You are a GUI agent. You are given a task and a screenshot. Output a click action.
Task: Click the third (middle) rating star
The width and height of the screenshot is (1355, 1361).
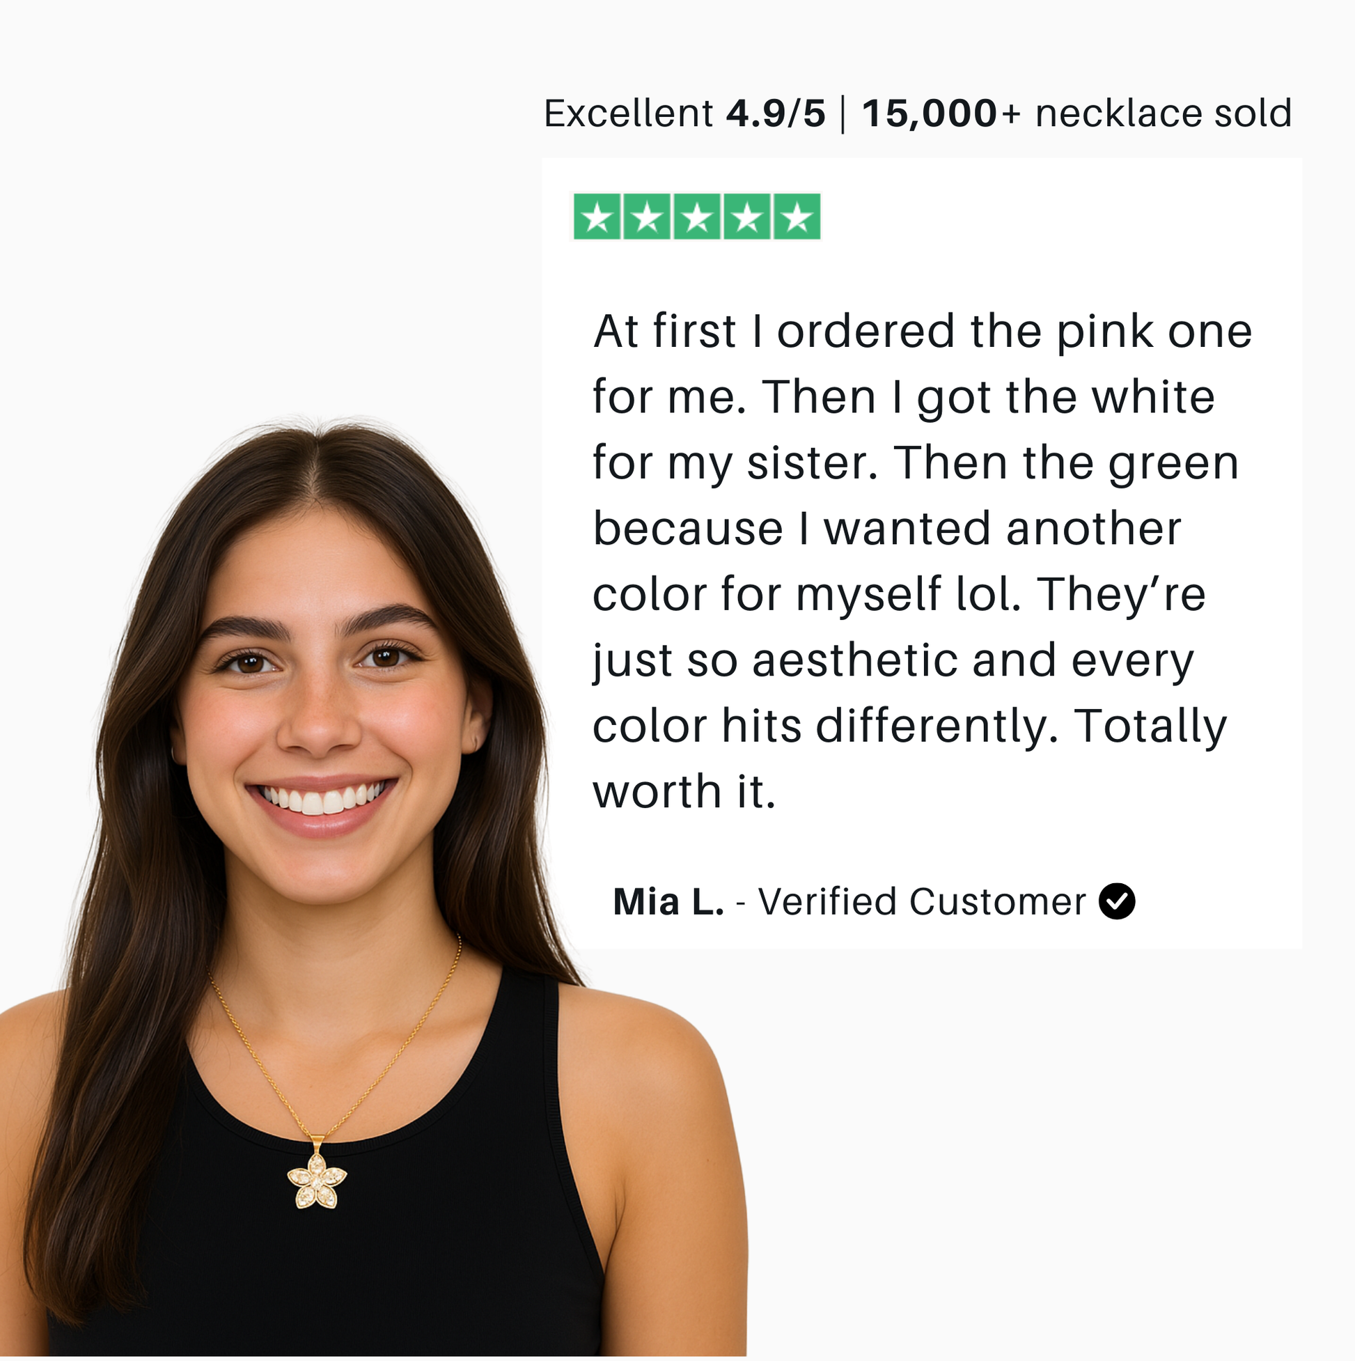click(x=697, y=217)
